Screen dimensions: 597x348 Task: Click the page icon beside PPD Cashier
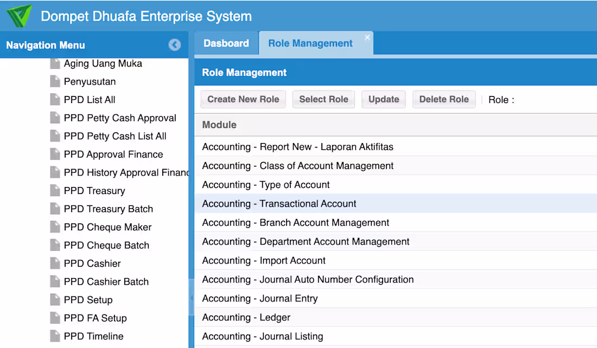point(55,263)
